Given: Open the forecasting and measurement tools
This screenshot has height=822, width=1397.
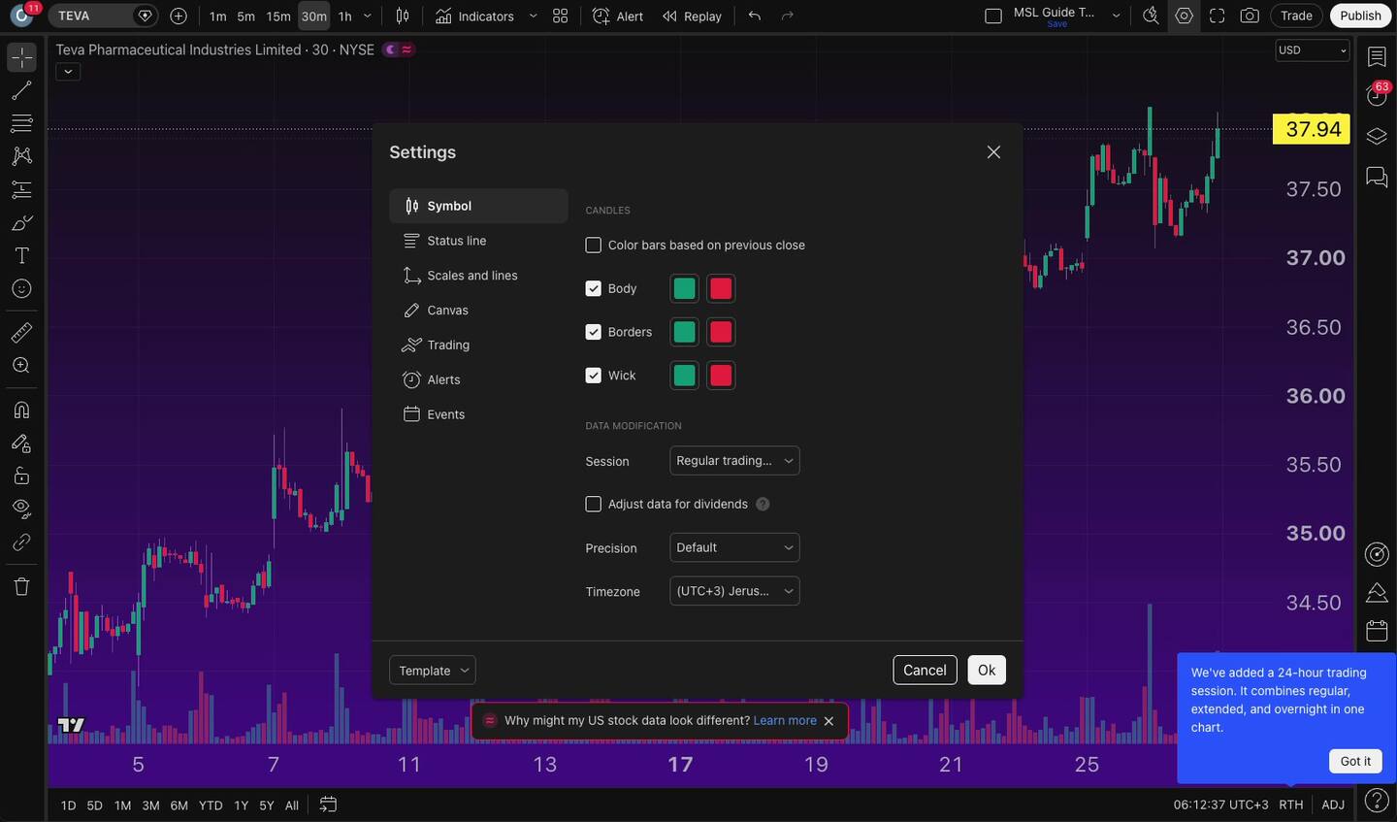Looking at the screenshot, I should (21, 189).
